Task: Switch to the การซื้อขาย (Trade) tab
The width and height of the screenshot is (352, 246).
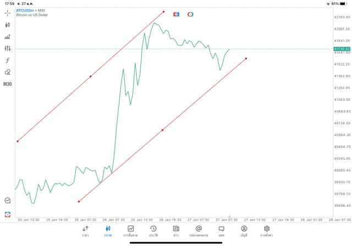Action: (130, 231)
